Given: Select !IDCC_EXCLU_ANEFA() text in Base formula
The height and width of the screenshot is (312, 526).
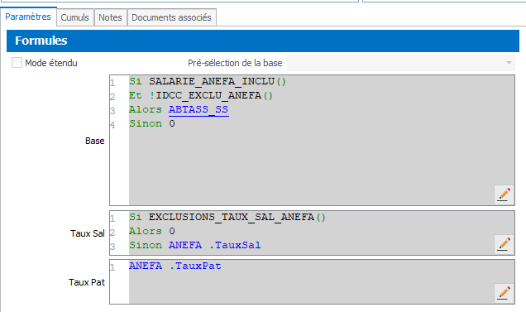Looking at the screenshot, I should pos(211,95).
